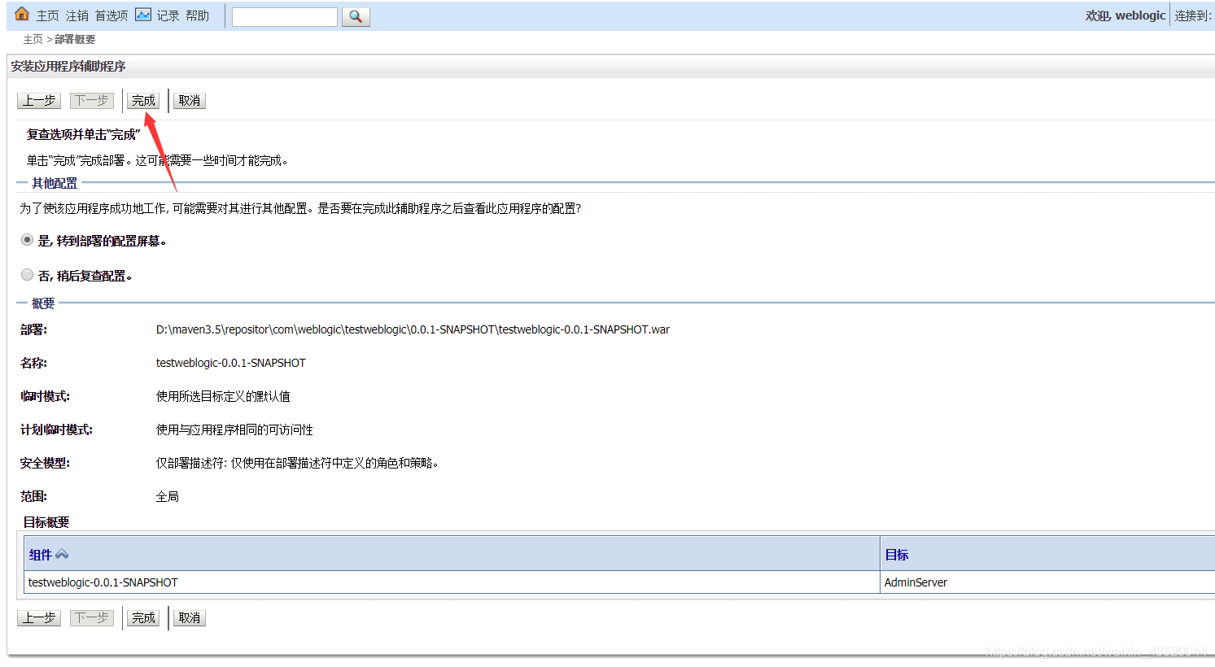
Task: Click the bottom 下一步 button
Action: point(92,617)
